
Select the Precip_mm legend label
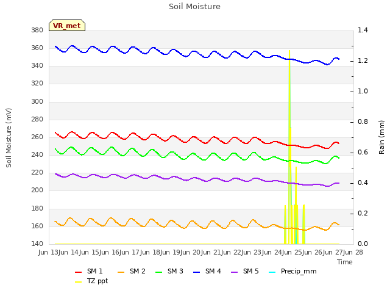coord(299,272)
